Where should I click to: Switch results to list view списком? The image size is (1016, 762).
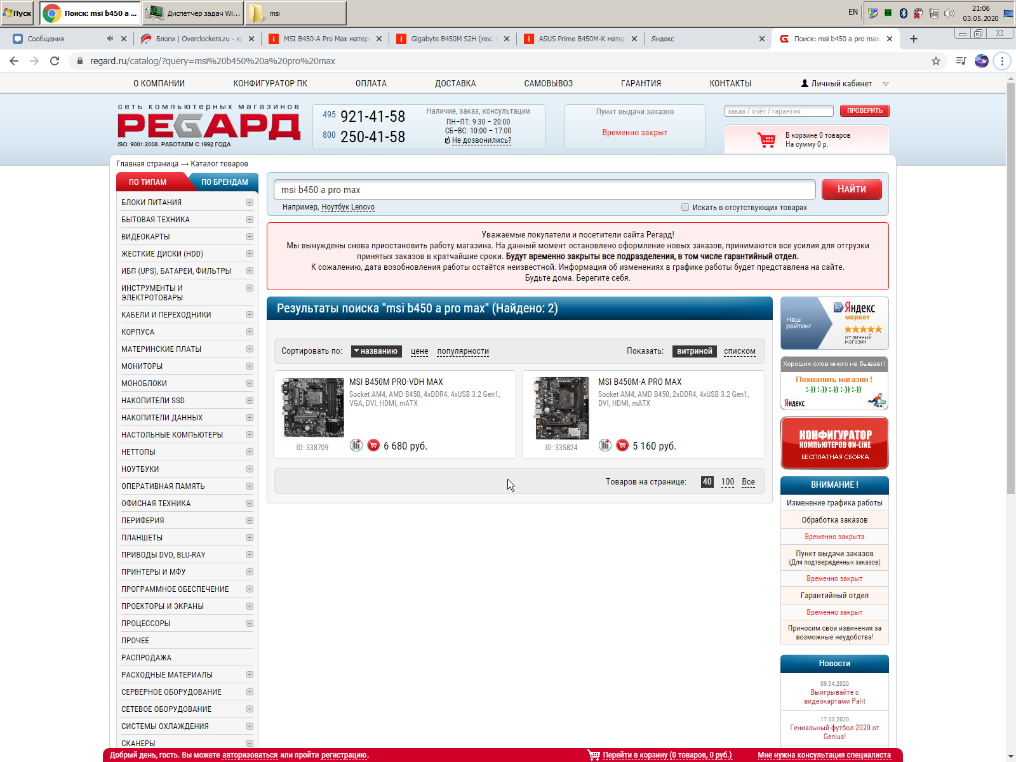[740, 351]
